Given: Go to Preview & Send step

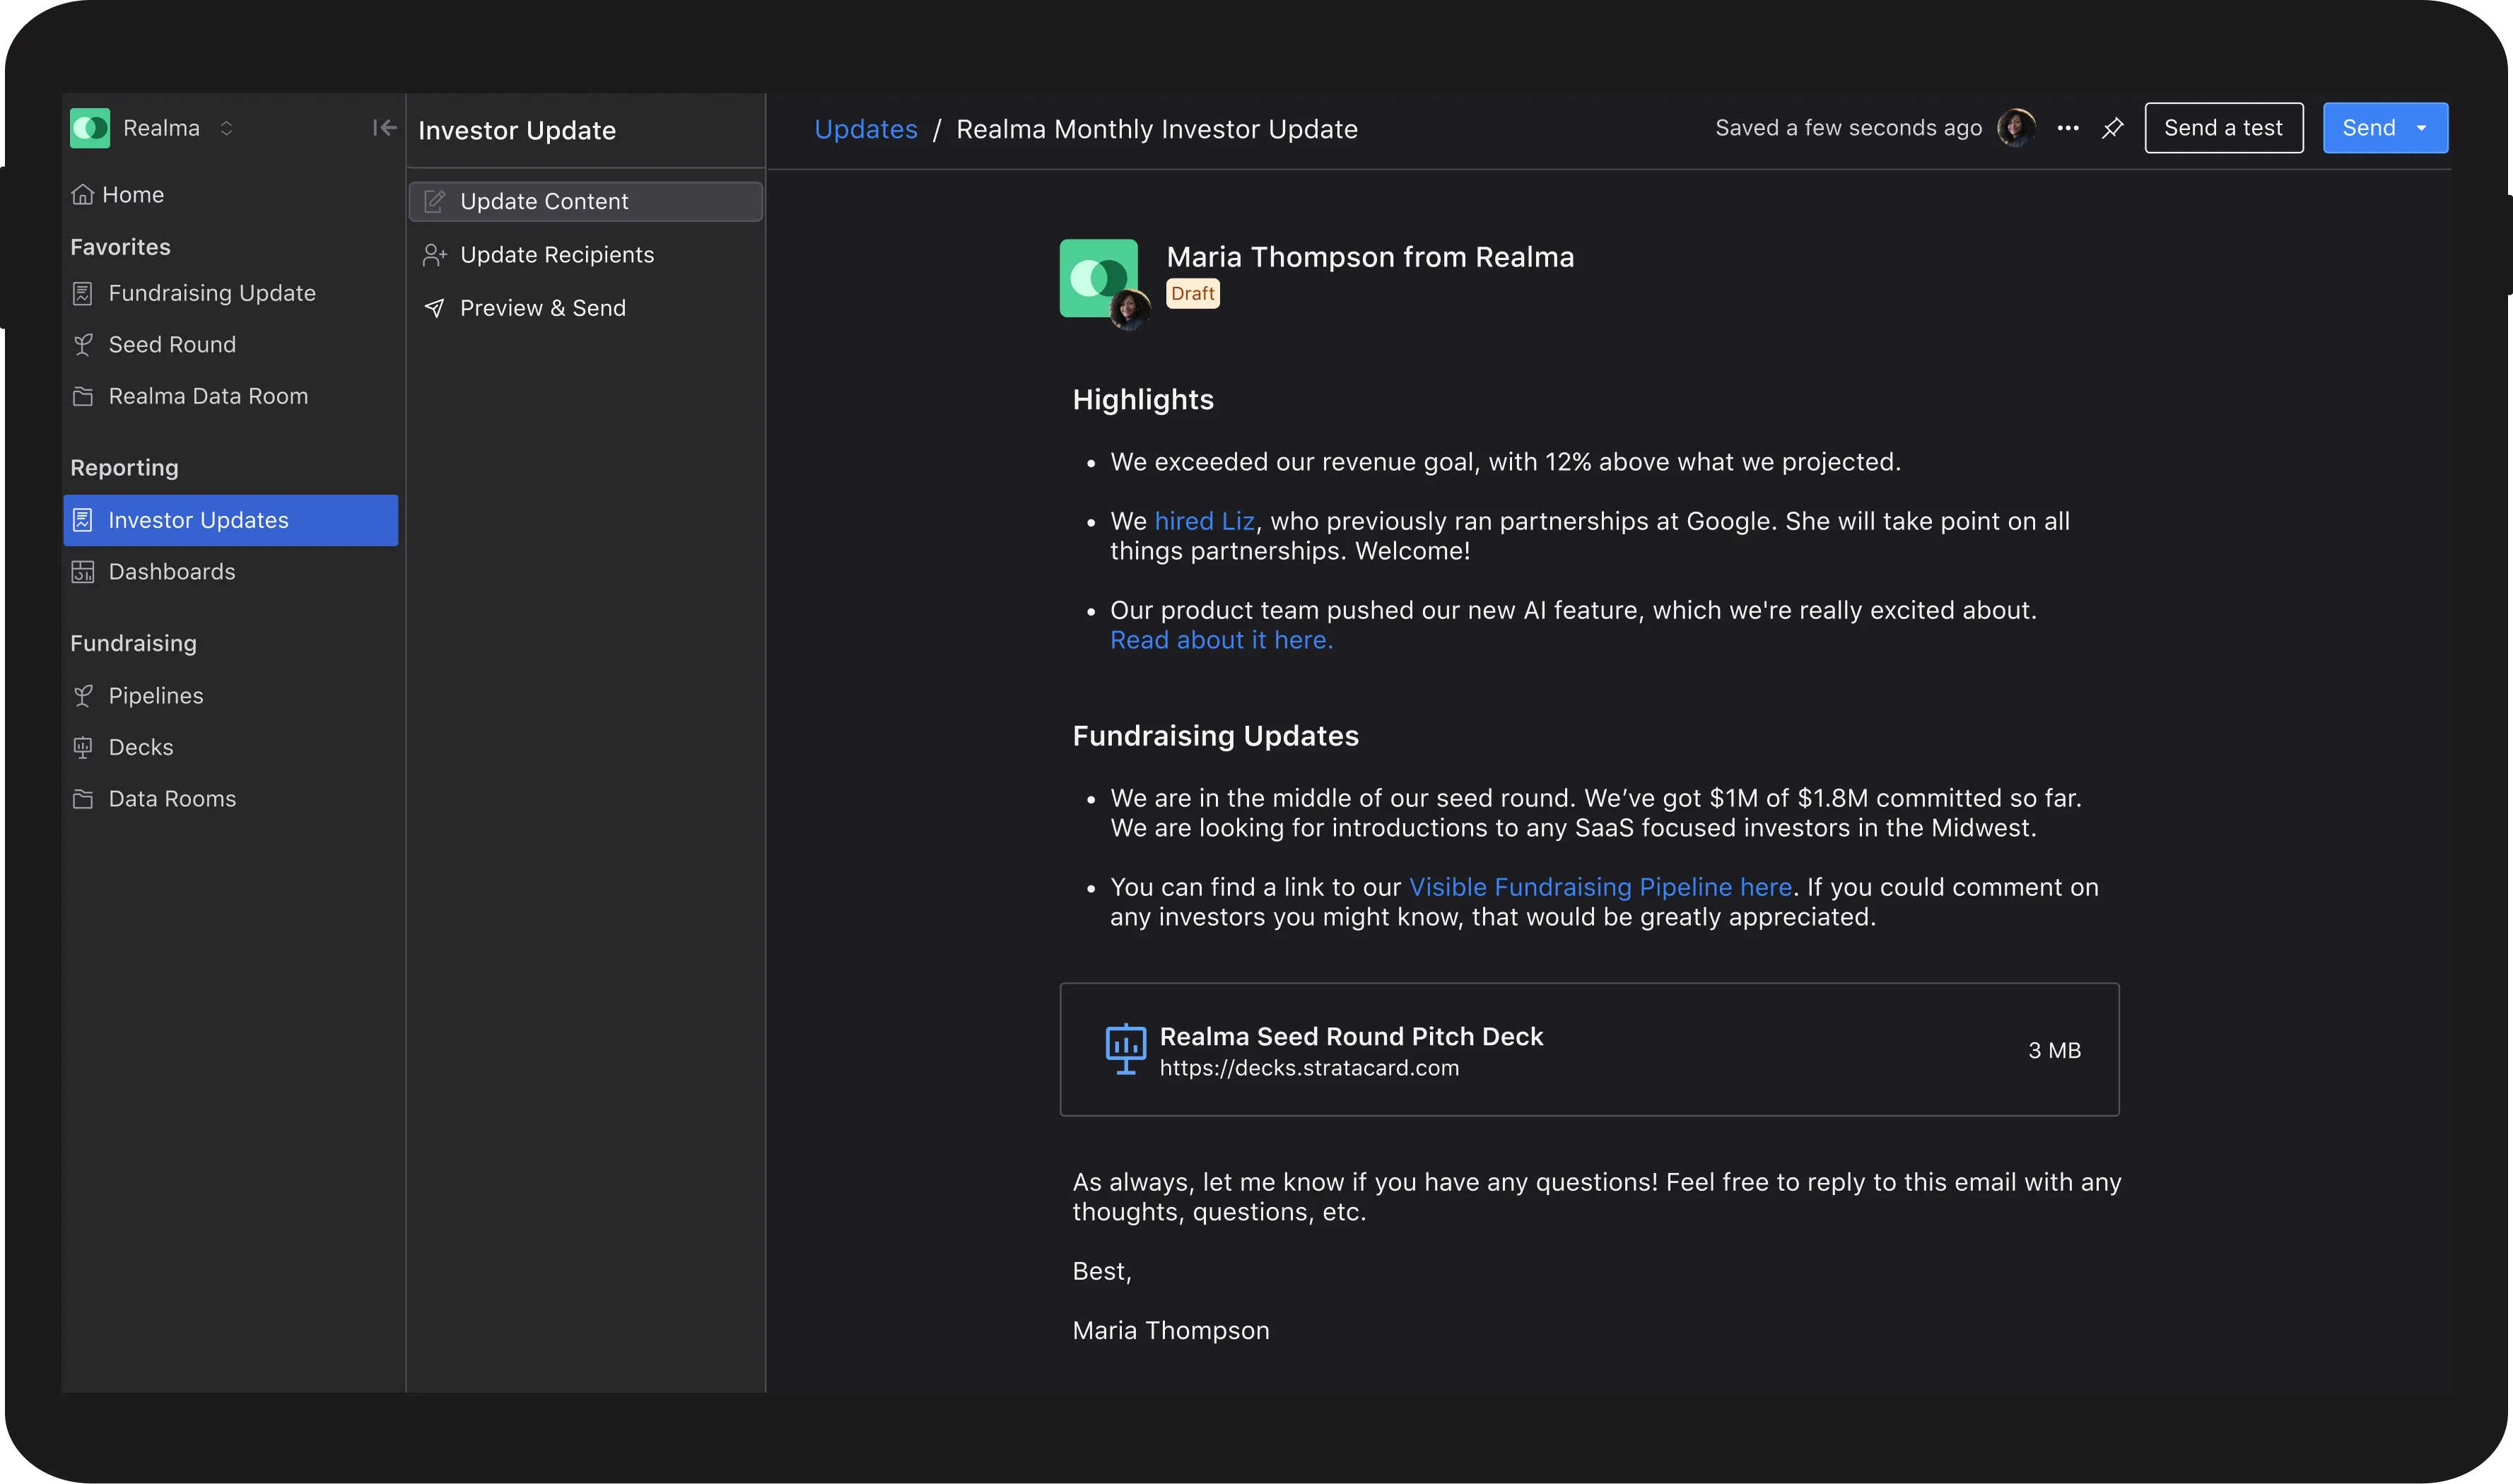Looking at the screenshot, I should coord(542,308).
